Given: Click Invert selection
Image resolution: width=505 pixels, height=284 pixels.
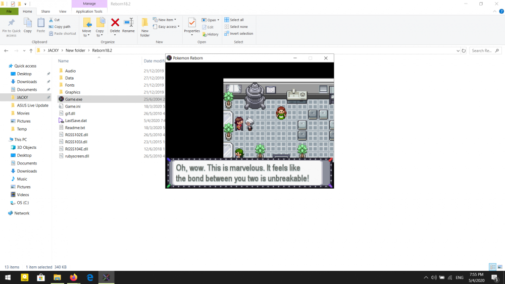Looking at the screenshot, I should (x=239, y=33).
